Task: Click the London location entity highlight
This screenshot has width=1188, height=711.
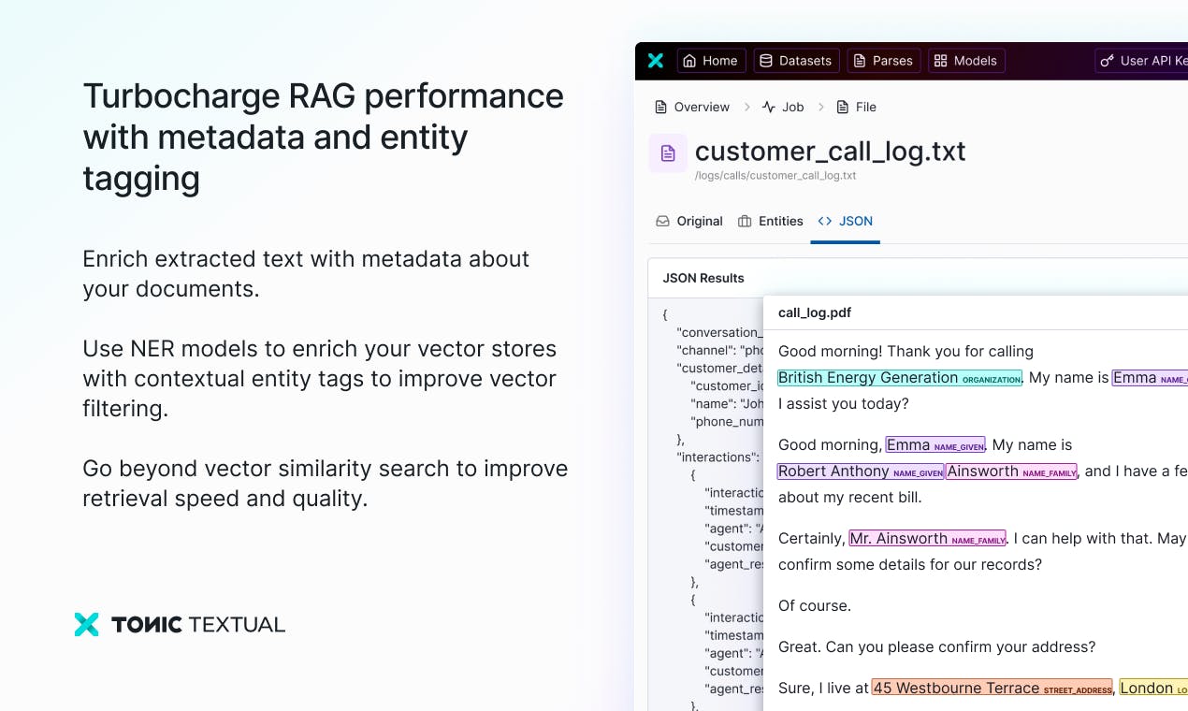Action: (1153, 688)
